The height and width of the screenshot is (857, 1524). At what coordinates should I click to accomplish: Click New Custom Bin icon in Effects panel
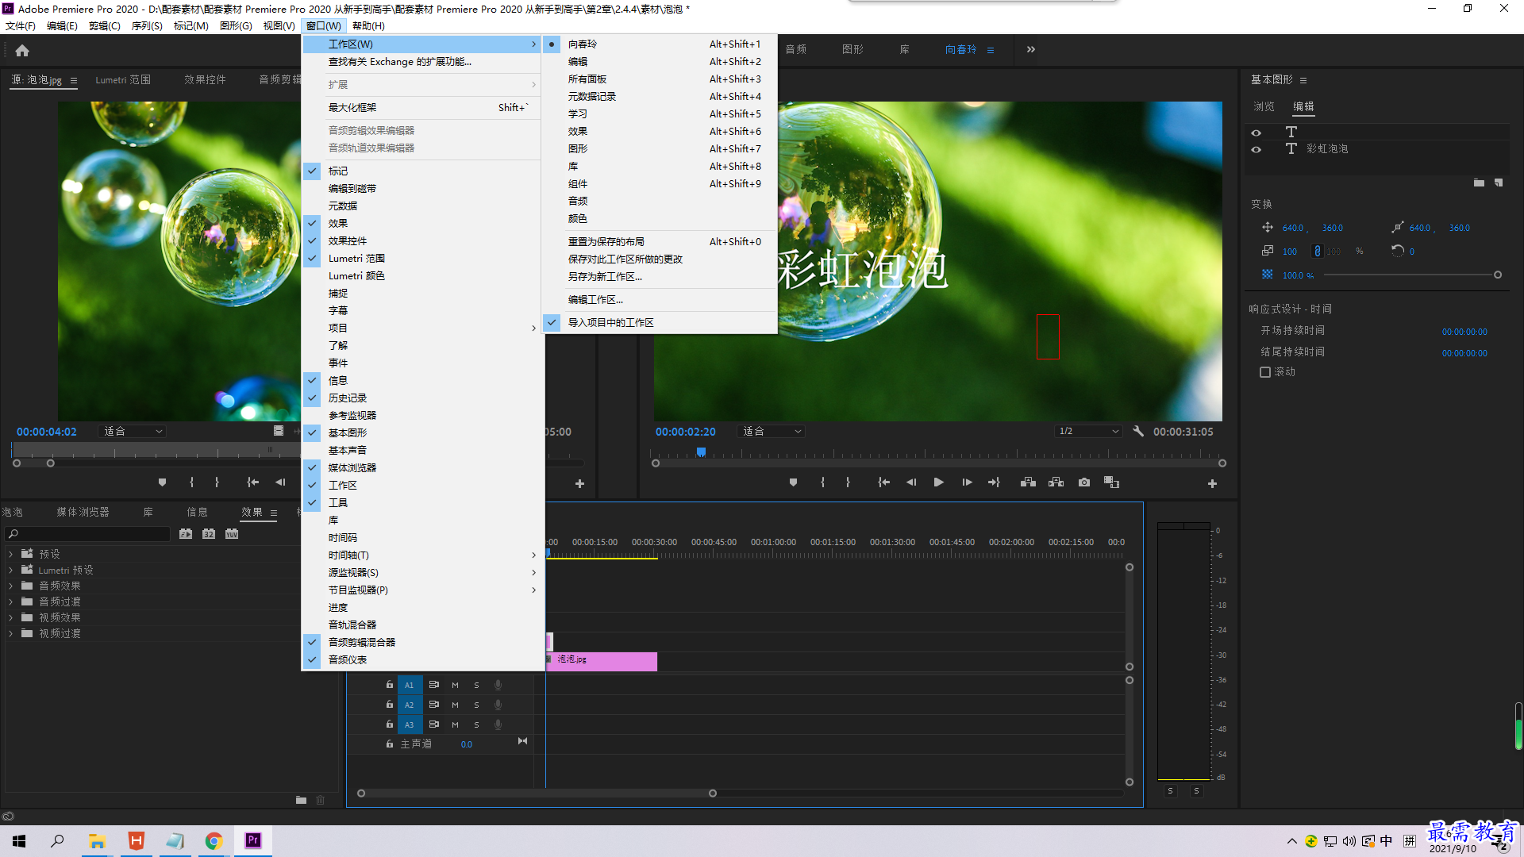(301, 800)
